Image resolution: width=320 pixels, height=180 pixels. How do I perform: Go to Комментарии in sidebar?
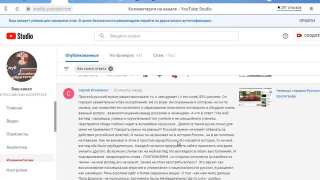coord(20,160)
